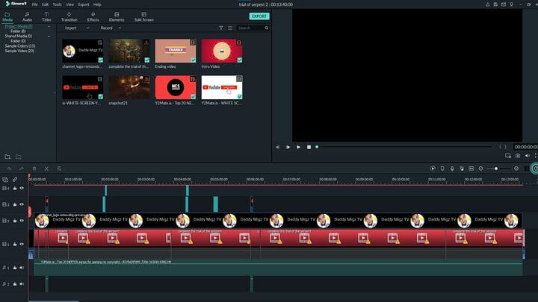The height and width of the screenshot is (302, 538).
Task: Switch to the Transition tab
Action: click(69, 16)
